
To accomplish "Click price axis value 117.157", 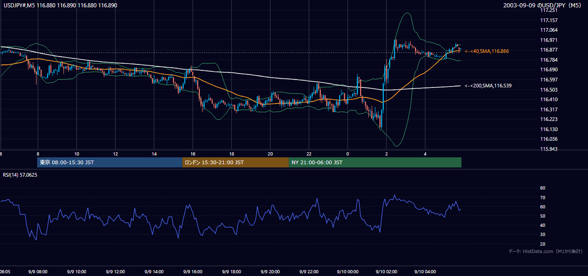I will pos(548,20).
